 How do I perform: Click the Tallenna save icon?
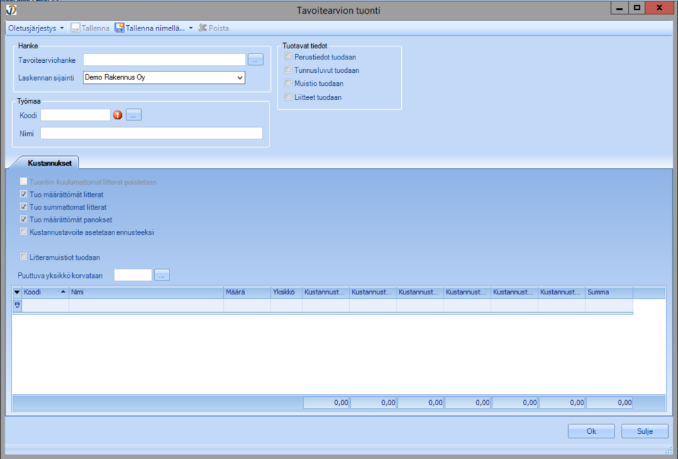point(75,28)
